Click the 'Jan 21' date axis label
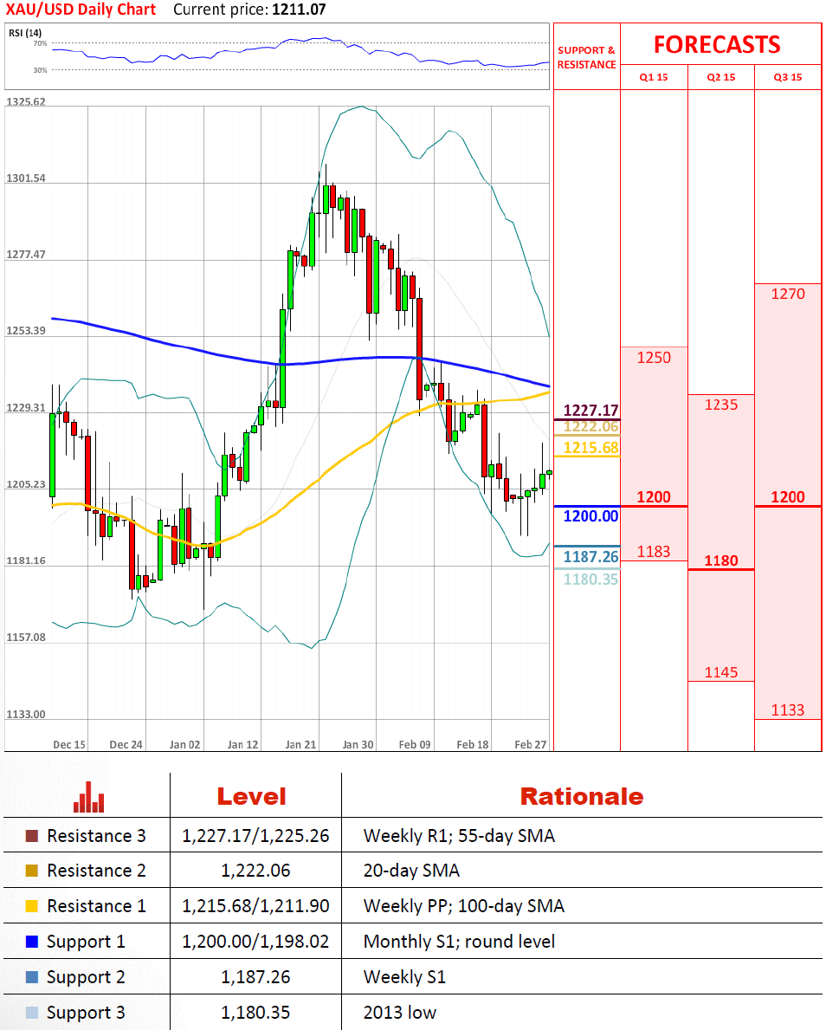Image resolution: width=826 pixels, height=1030 pixels. (300, 744)
